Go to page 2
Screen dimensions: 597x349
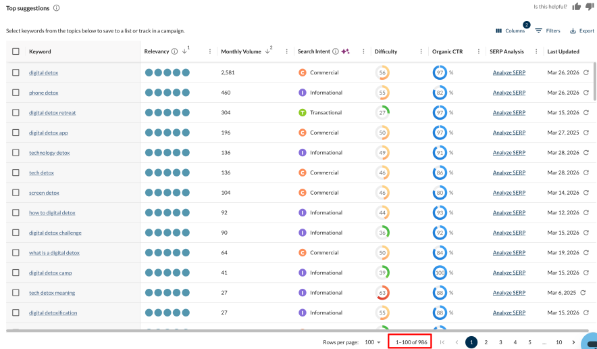(486, 342)
